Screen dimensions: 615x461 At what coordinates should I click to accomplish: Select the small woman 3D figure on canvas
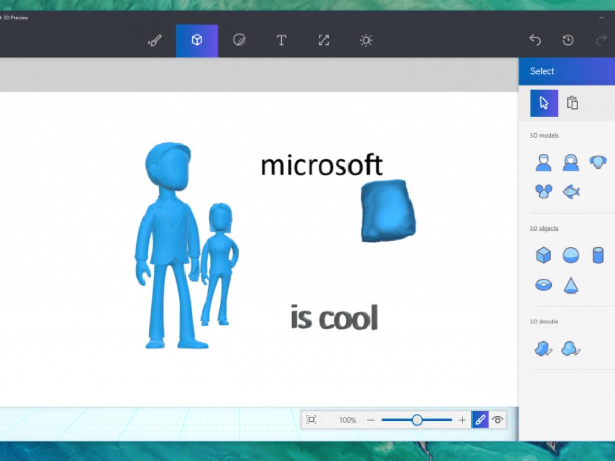tap(220, 264)
